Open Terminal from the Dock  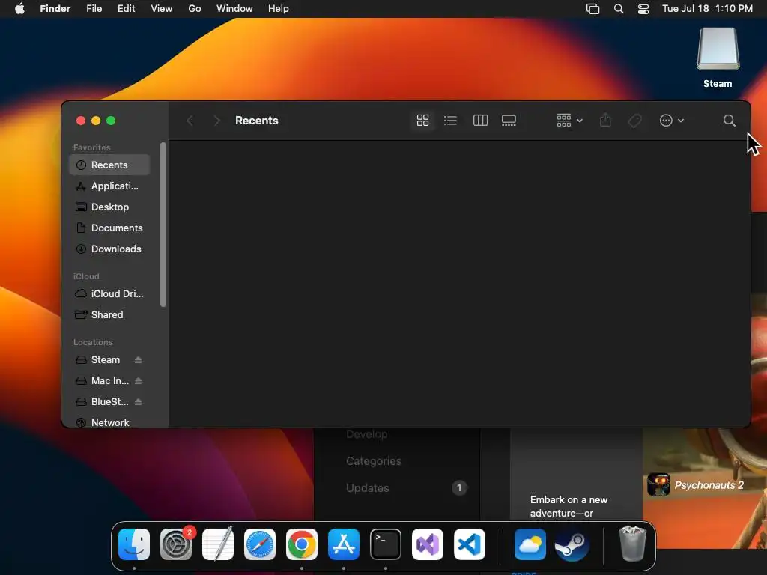[x=386, y=544]
